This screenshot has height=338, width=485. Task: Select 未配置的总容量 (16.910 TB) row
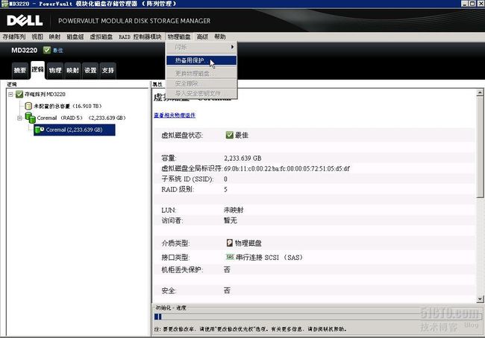tap(68, 106)
